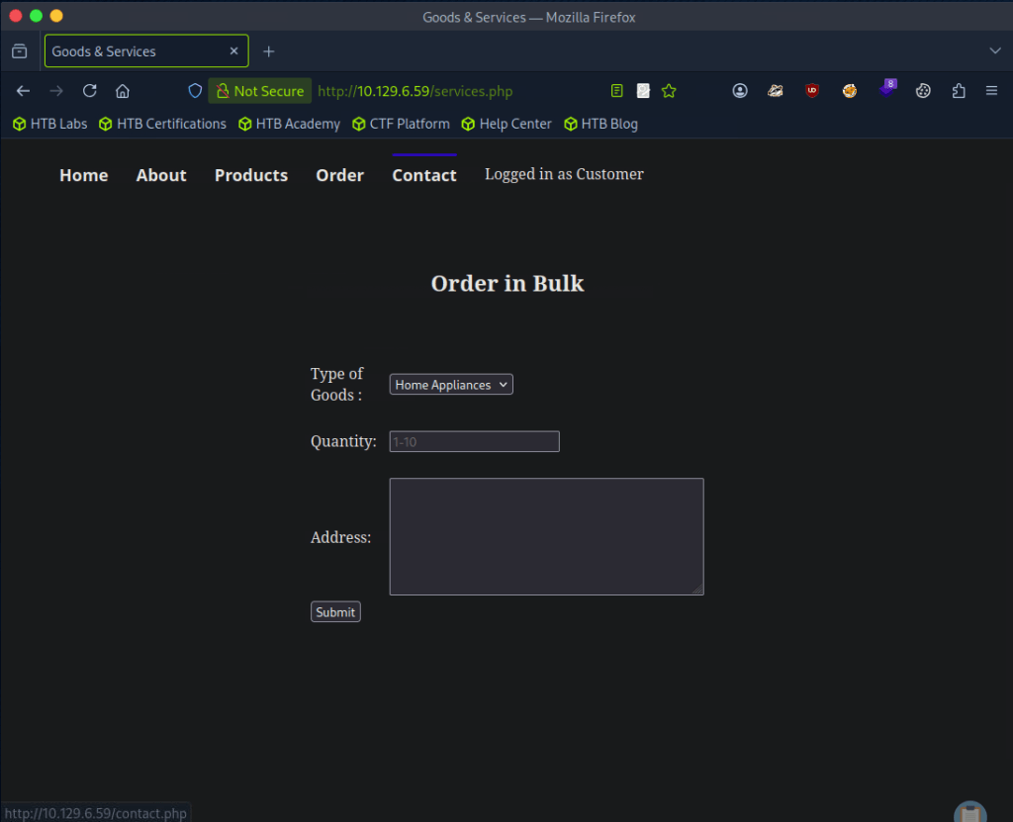Open the list all tabs chevron

point(994,51)
